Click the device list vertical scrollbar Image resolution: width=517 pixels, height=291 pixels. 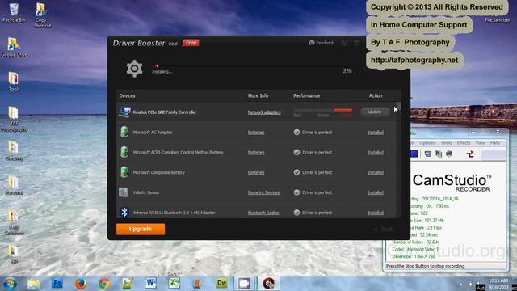coord(398,160)
